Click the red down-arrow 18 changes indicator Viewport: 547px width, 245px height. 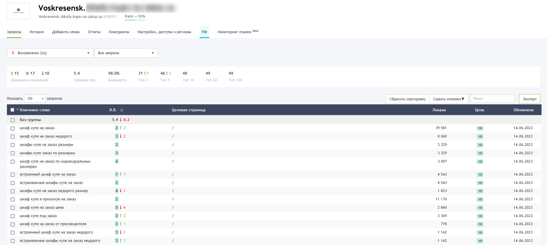click(x=45, y=73)
